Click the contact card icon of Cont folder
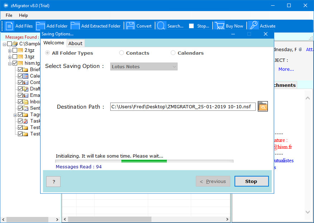 [25, 82]
